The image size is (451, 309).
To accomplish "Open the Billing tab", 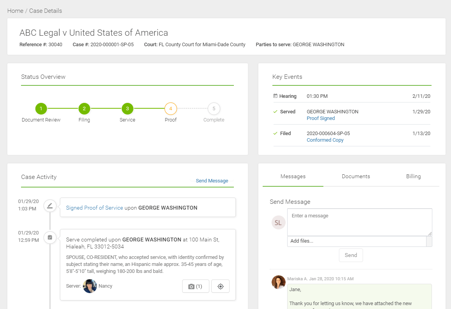I will click(x=413, y=176).
